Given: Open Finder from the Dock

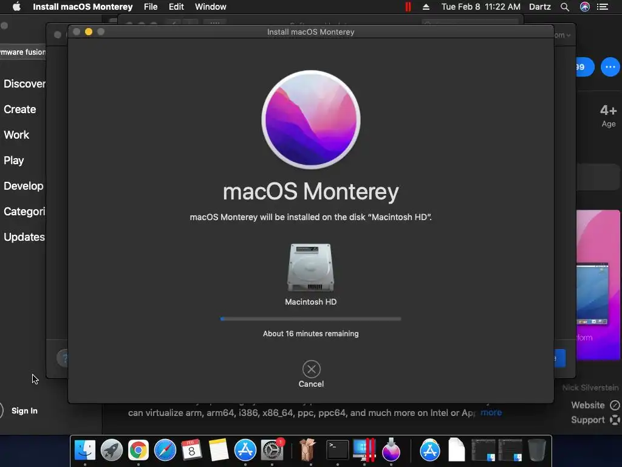Looking at the screenshot, I should tap(85, 450).
